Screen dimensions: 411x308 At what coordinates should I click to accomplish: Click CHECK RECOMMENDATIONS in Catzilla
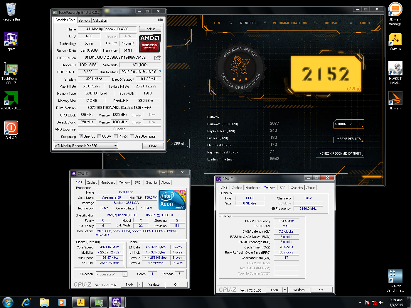340,153
